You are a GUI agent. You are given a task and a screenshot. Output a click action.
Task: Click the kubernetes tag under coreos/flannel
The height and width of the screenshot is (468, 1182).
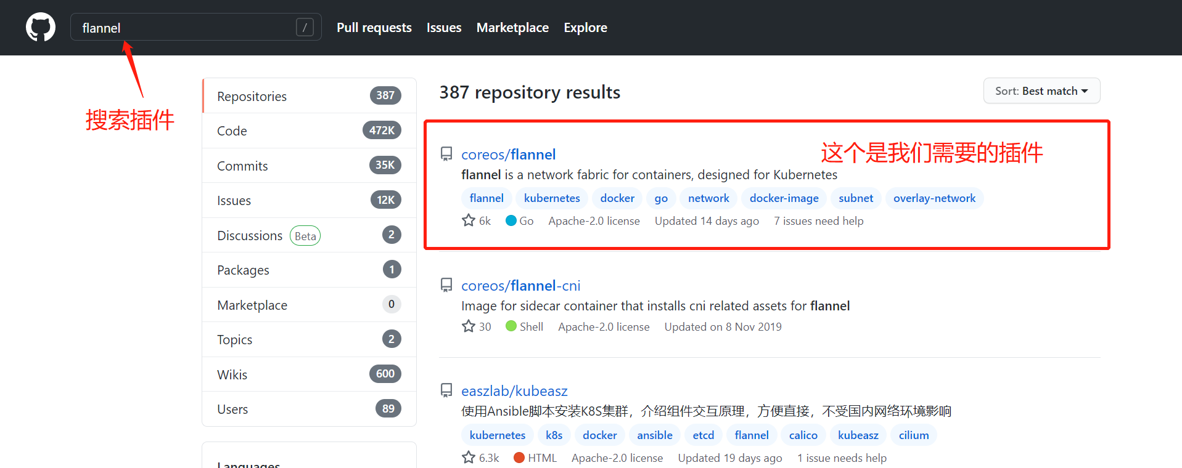click(552, 198)
